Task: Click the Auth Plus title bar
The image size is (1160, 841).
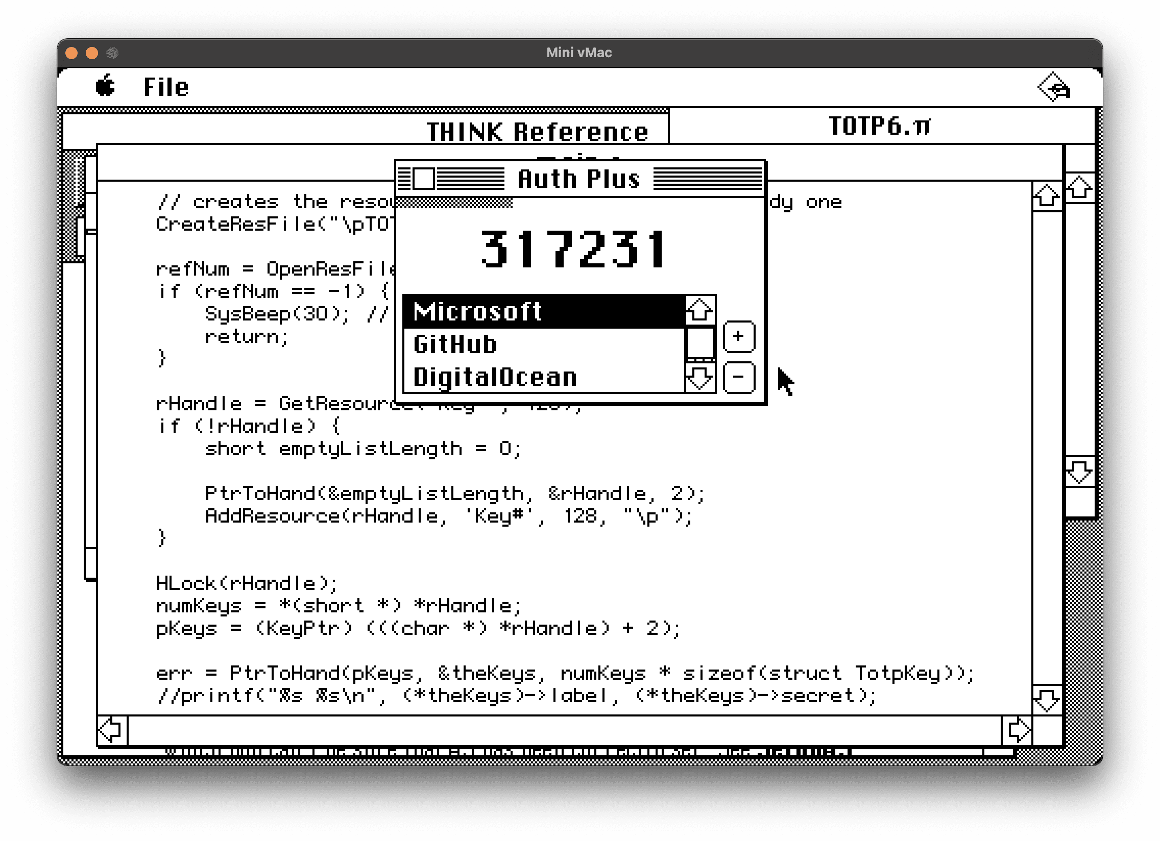Action: pyautogui.click(x=580, y=179)
